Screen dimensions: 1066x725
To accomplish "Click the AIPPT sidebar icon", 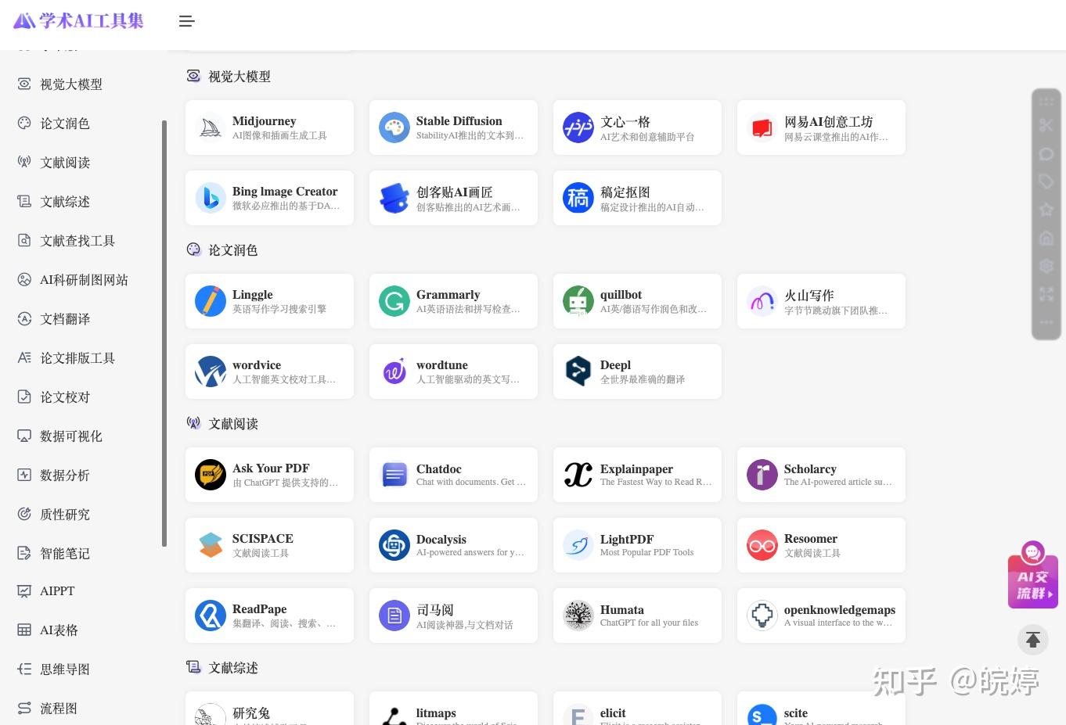I will point(24,590).
